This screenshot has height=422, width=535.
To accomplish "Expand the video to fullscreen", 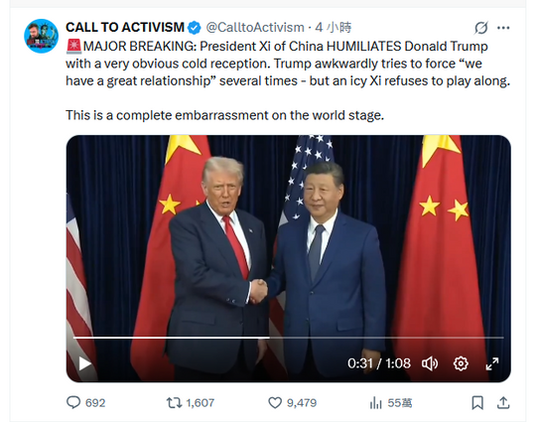I will [x=492, y=363].
